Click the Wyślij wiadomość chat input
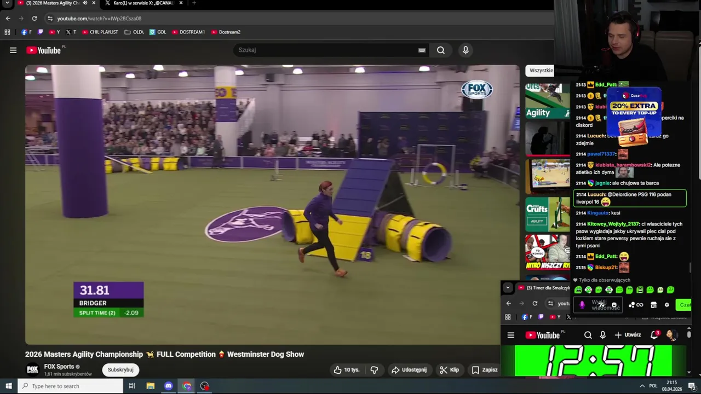The image size is (701, 394). point(598,305)
